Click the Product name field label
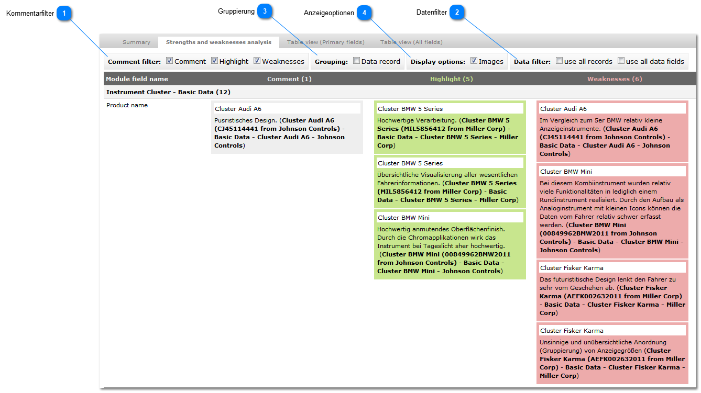 127,105
